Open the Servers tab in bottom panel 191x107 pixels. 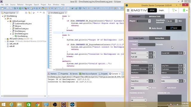pos(74,74)
